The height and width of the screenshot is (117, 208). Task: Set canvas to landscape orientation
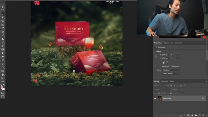coord(167,62)
